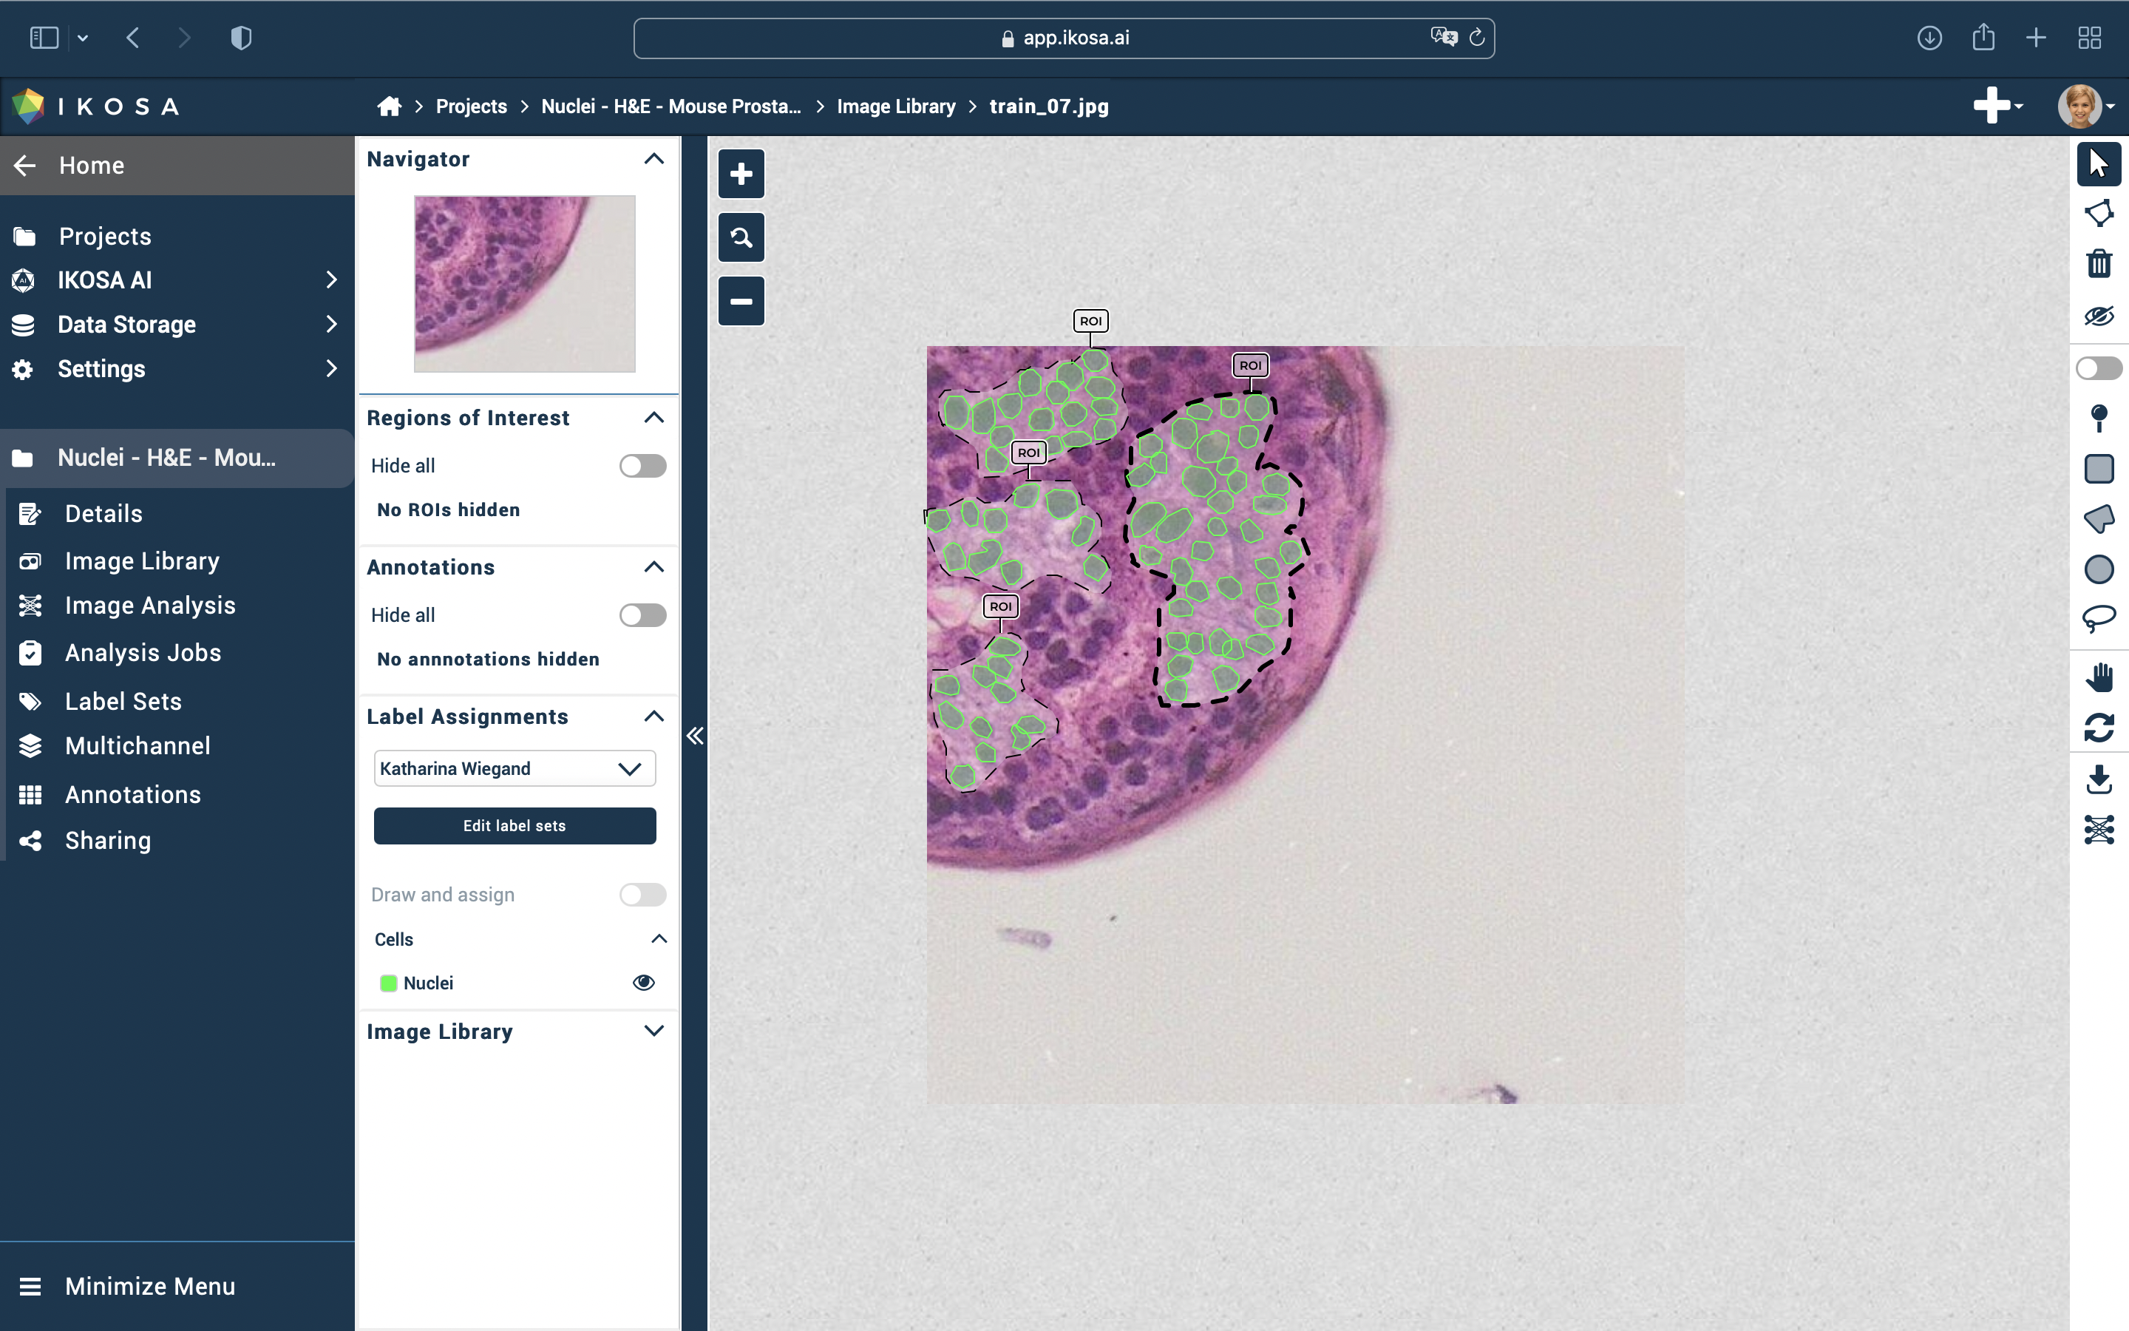Click the browser reload icon
The image size is (2129, 1331).
point(1477,37)
